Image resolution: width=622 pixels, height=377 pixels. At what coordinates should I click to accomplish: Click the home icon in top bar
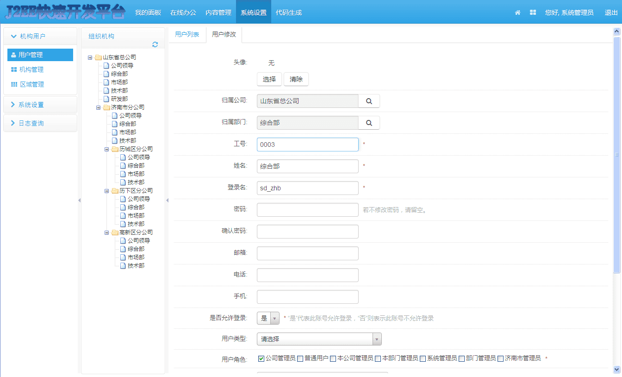point(517,13)
